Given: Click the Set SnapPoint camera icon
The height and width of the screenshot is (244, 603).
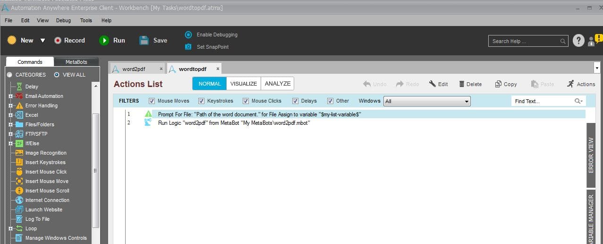Looking at the screenshot, I should [188, 47].
